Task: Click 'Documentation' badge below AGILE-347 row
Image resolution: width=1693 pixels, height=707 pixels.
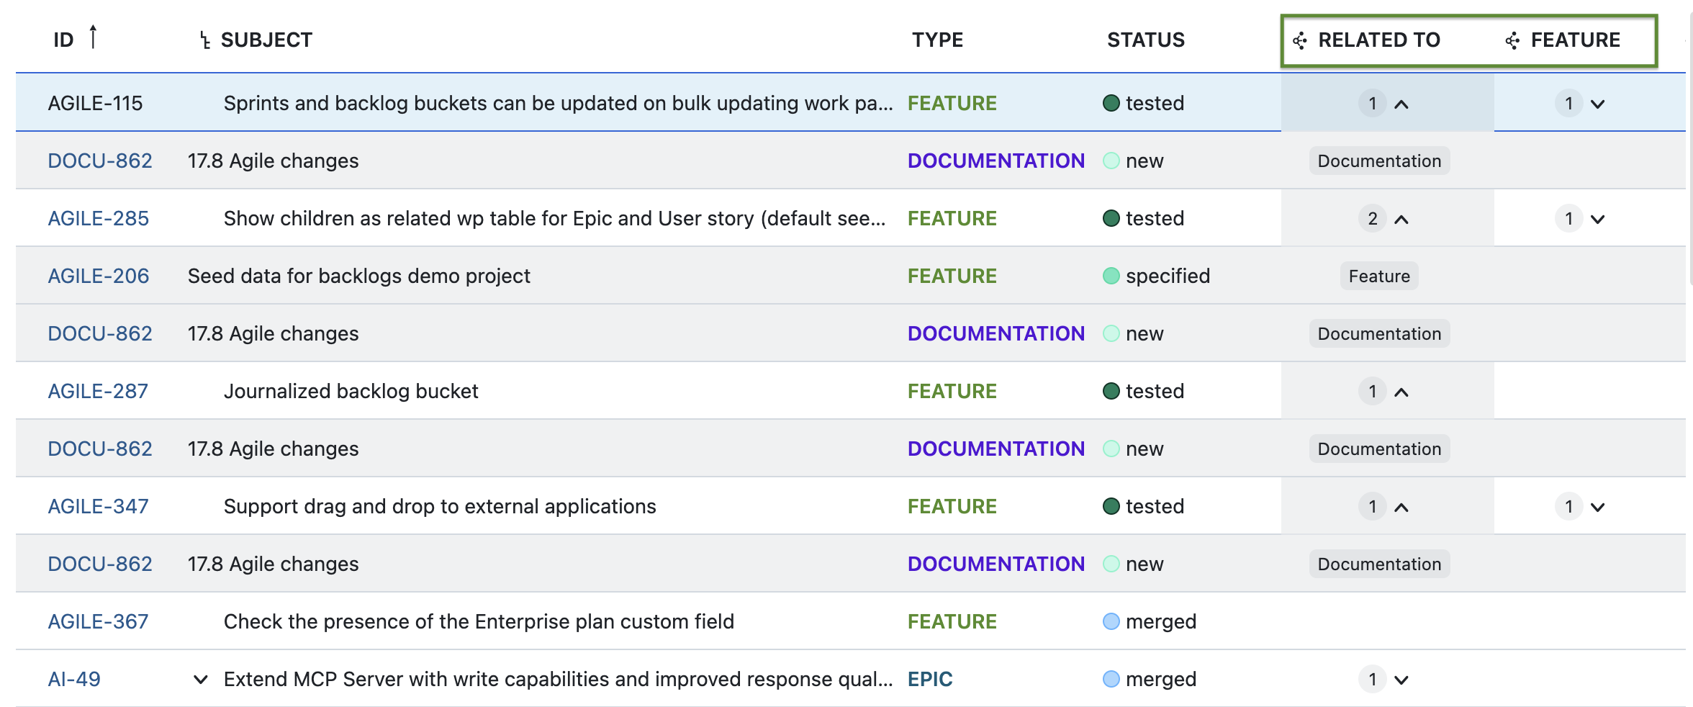Action: pyautogui.click(x=1379, y=564)
